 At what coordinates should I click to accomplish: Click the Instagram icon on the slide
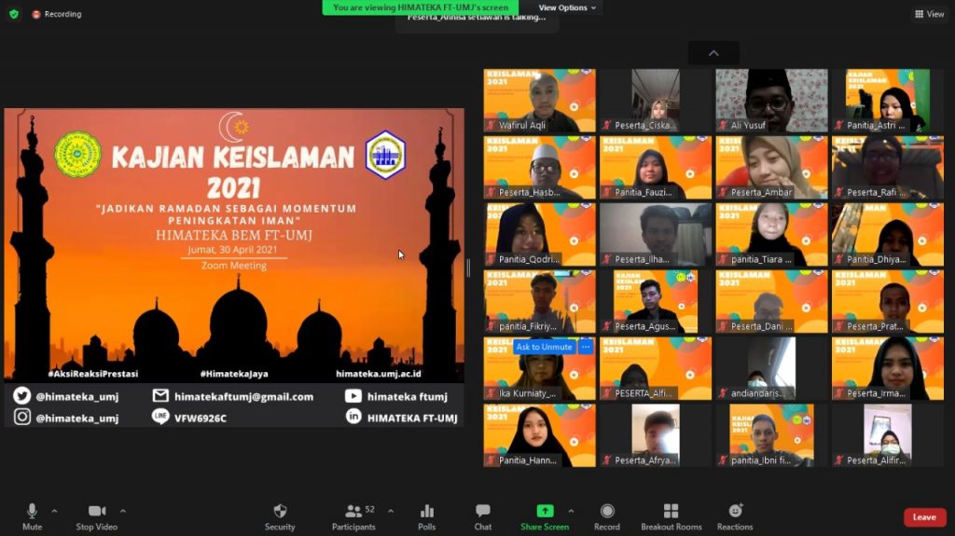(x=22, y=418)
